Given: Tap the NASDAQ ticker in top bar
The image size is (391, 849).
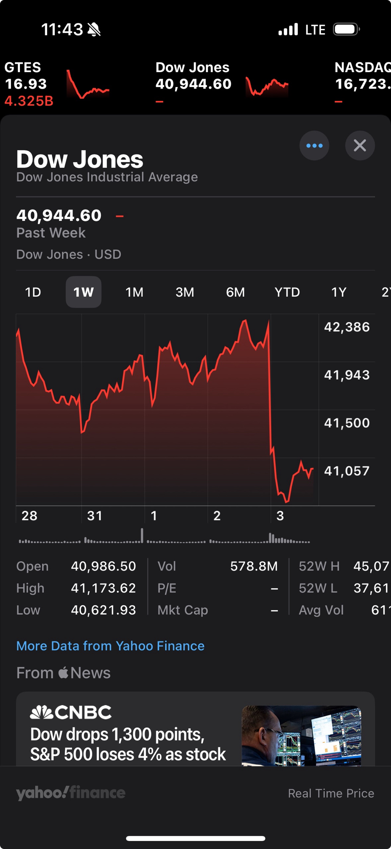Looking at the screenshot, I should click(x=362, y=76).
